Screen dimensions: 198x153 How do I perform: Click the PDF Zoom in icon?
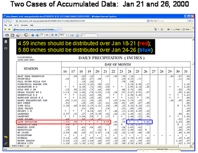click(56, 35)
